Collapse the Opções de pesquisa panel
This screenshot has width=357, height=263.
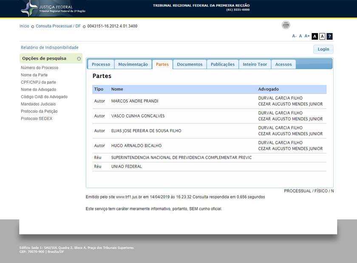point(79,59)
